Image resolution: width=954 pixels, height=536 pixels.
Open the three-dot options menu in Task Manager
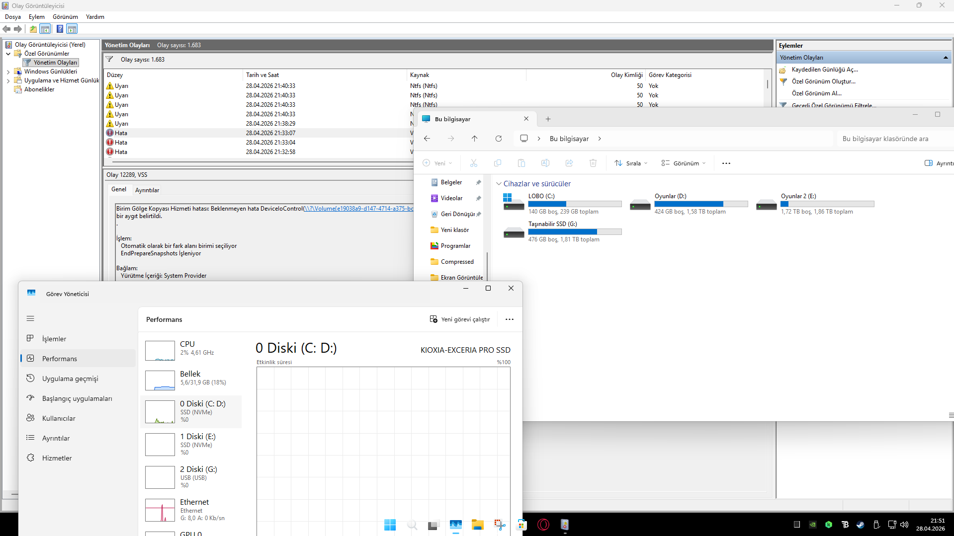coord(510,319)
